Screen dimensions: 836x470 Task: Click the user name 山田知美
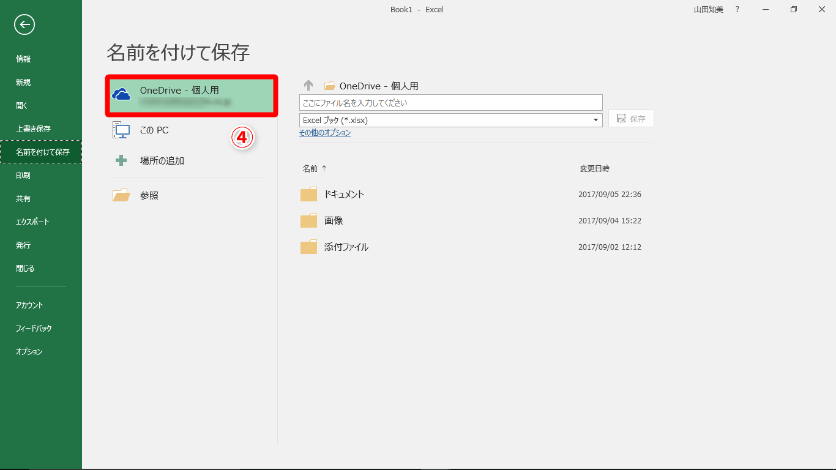tap(708, 9)
